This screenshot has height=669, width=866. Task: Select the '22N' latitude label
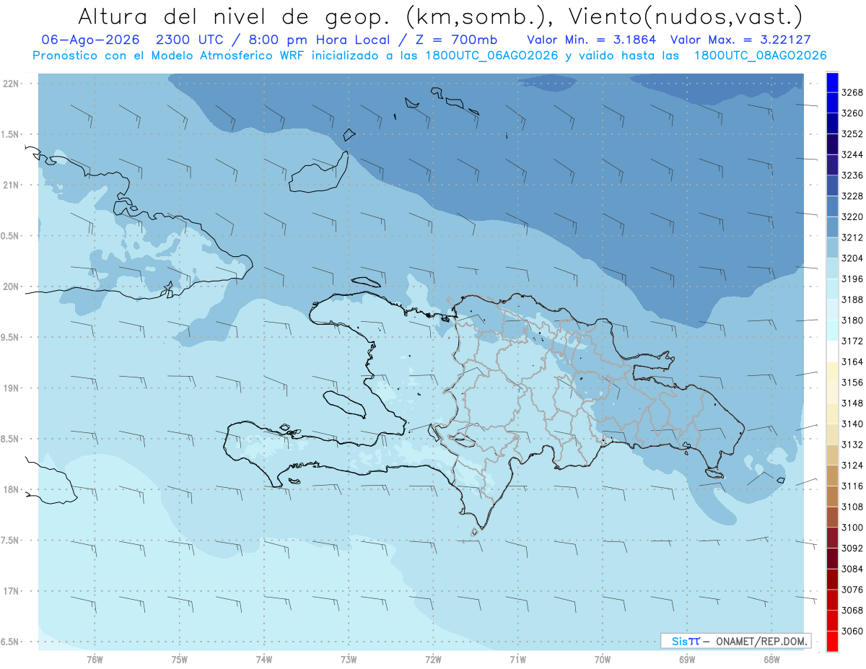(10, 84)
